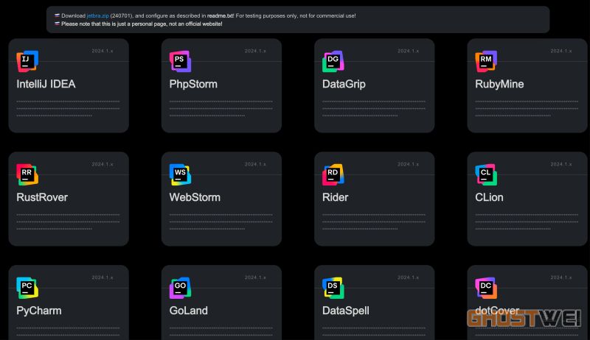The height and width of the screenshot is (340, 590).
Task: Click the 2024.1.x version label on DataGrip card
Action: click(x=408, y=51)
